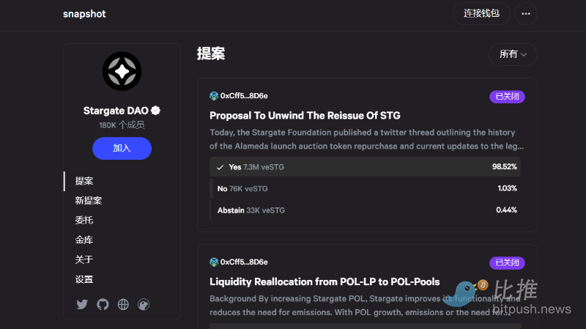Open Proposal To Unwind The Reissue Of STG
The image size is (586, 329).
tap(305, 116)
